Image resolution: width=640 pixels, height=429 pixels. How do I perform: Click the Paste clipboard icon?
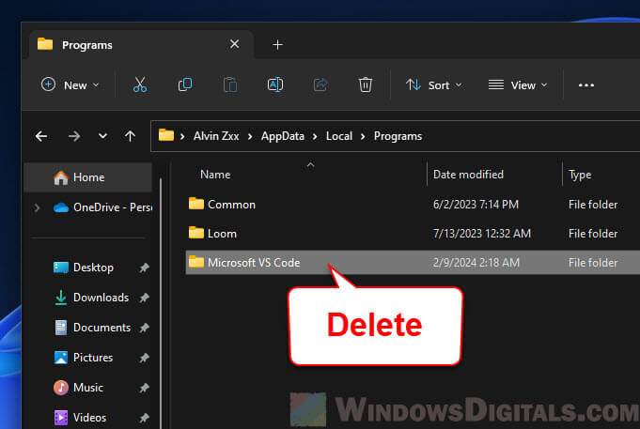coord(230,84)
